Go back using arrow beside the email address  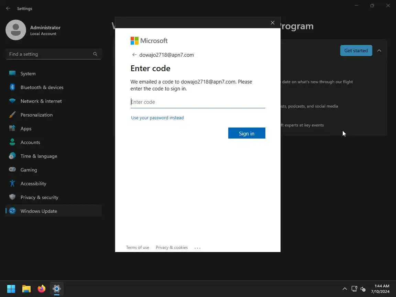tap(134, 55)
